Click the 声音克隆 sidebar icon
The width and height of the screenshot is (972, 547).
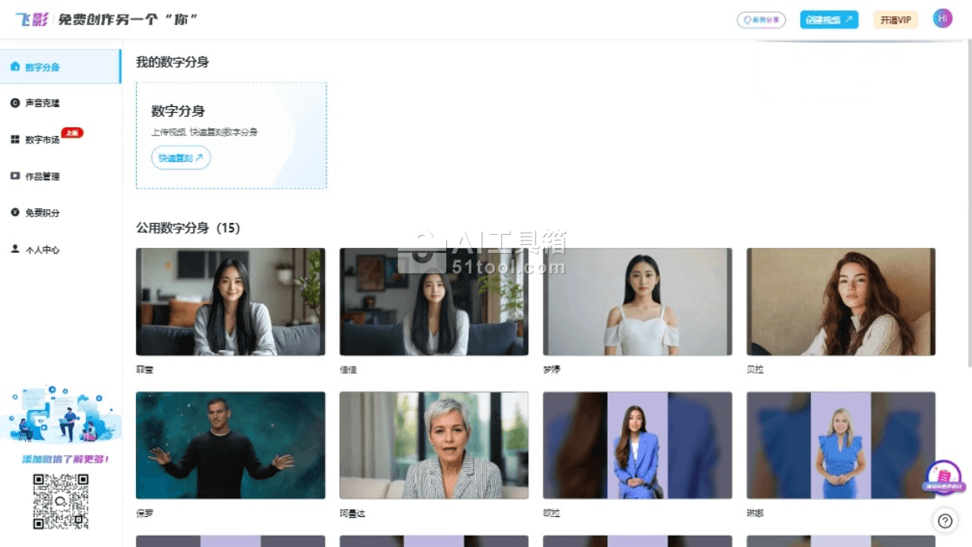tap(15, 103)
